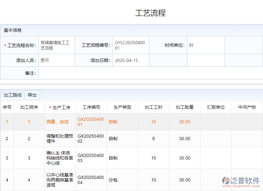Click the 生产工序 column header
The height and width of the screenshot is (191, 263).
pyautogui.click(x=60, y=107)
